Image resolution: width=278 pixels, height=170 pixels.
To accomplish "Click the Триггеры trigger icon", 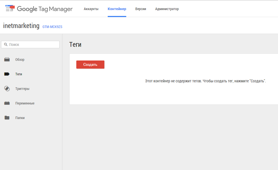I will (7, 89).
